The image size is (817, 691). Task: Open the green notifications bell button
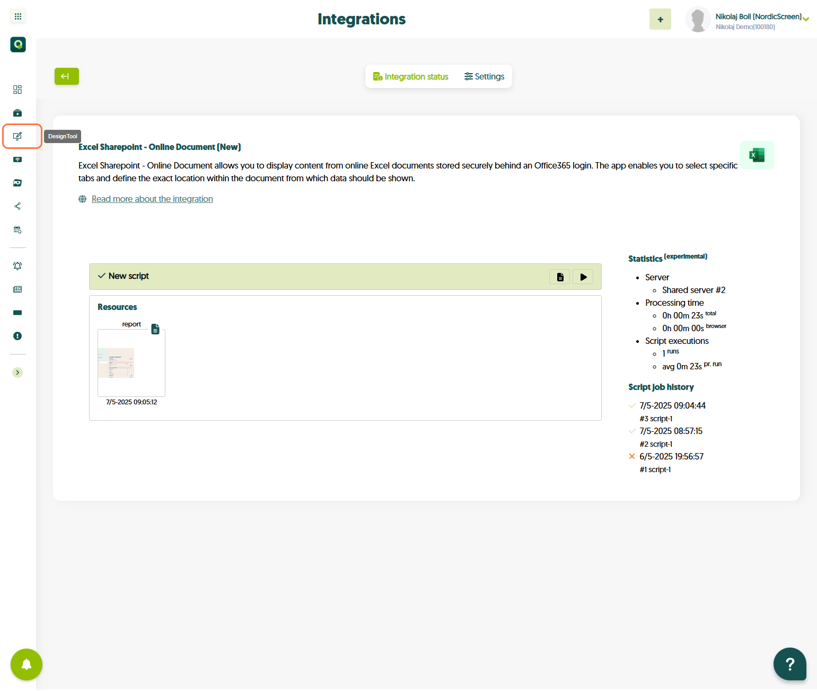(x=27, y=665)
